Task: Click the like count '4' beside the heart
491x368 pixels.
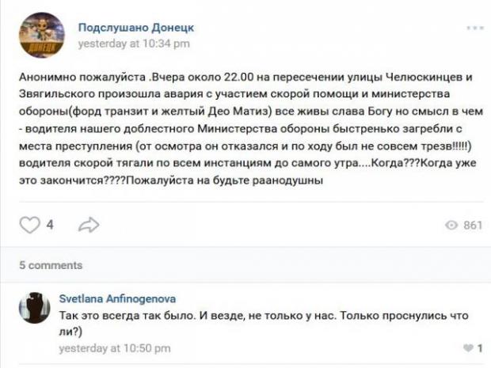Action: coord(50,226)
